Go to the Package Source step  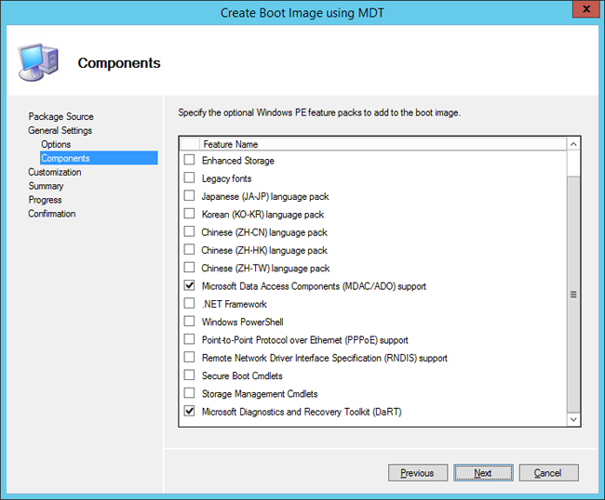click(60, 116)
